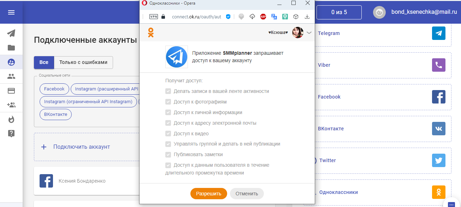Click the Viber label in connect list
Image resolution: width=461 pixels, height=207 pixels.
click(x=324, y=65)
